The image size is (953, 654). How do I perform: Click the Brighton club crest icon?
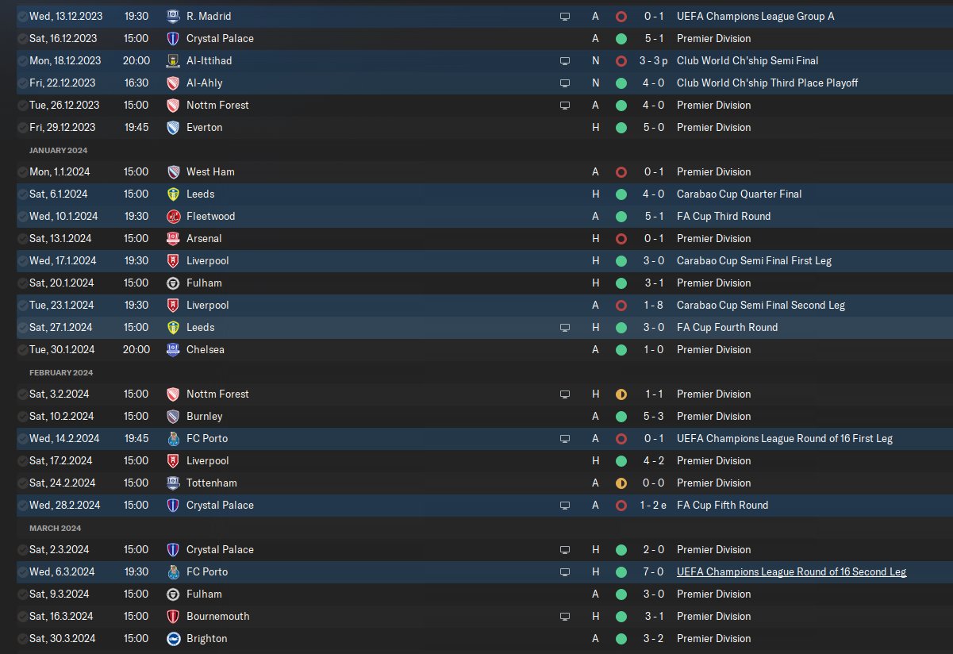click(x=173, y=638)
